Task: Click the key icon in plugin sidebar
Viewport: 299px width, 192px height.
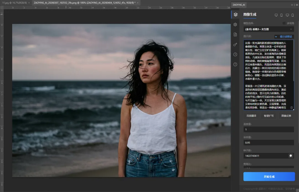Action: (235, 44)
